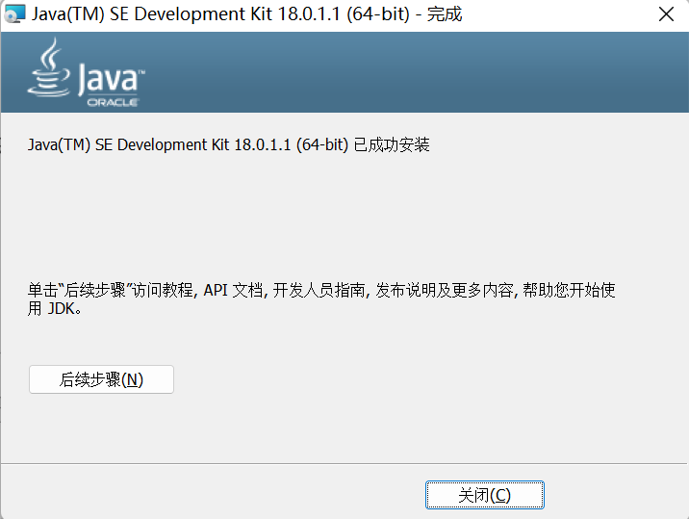Click the text starting with 单击"后续步骤"
Screen dimensions: 689x519
(321, 299)
